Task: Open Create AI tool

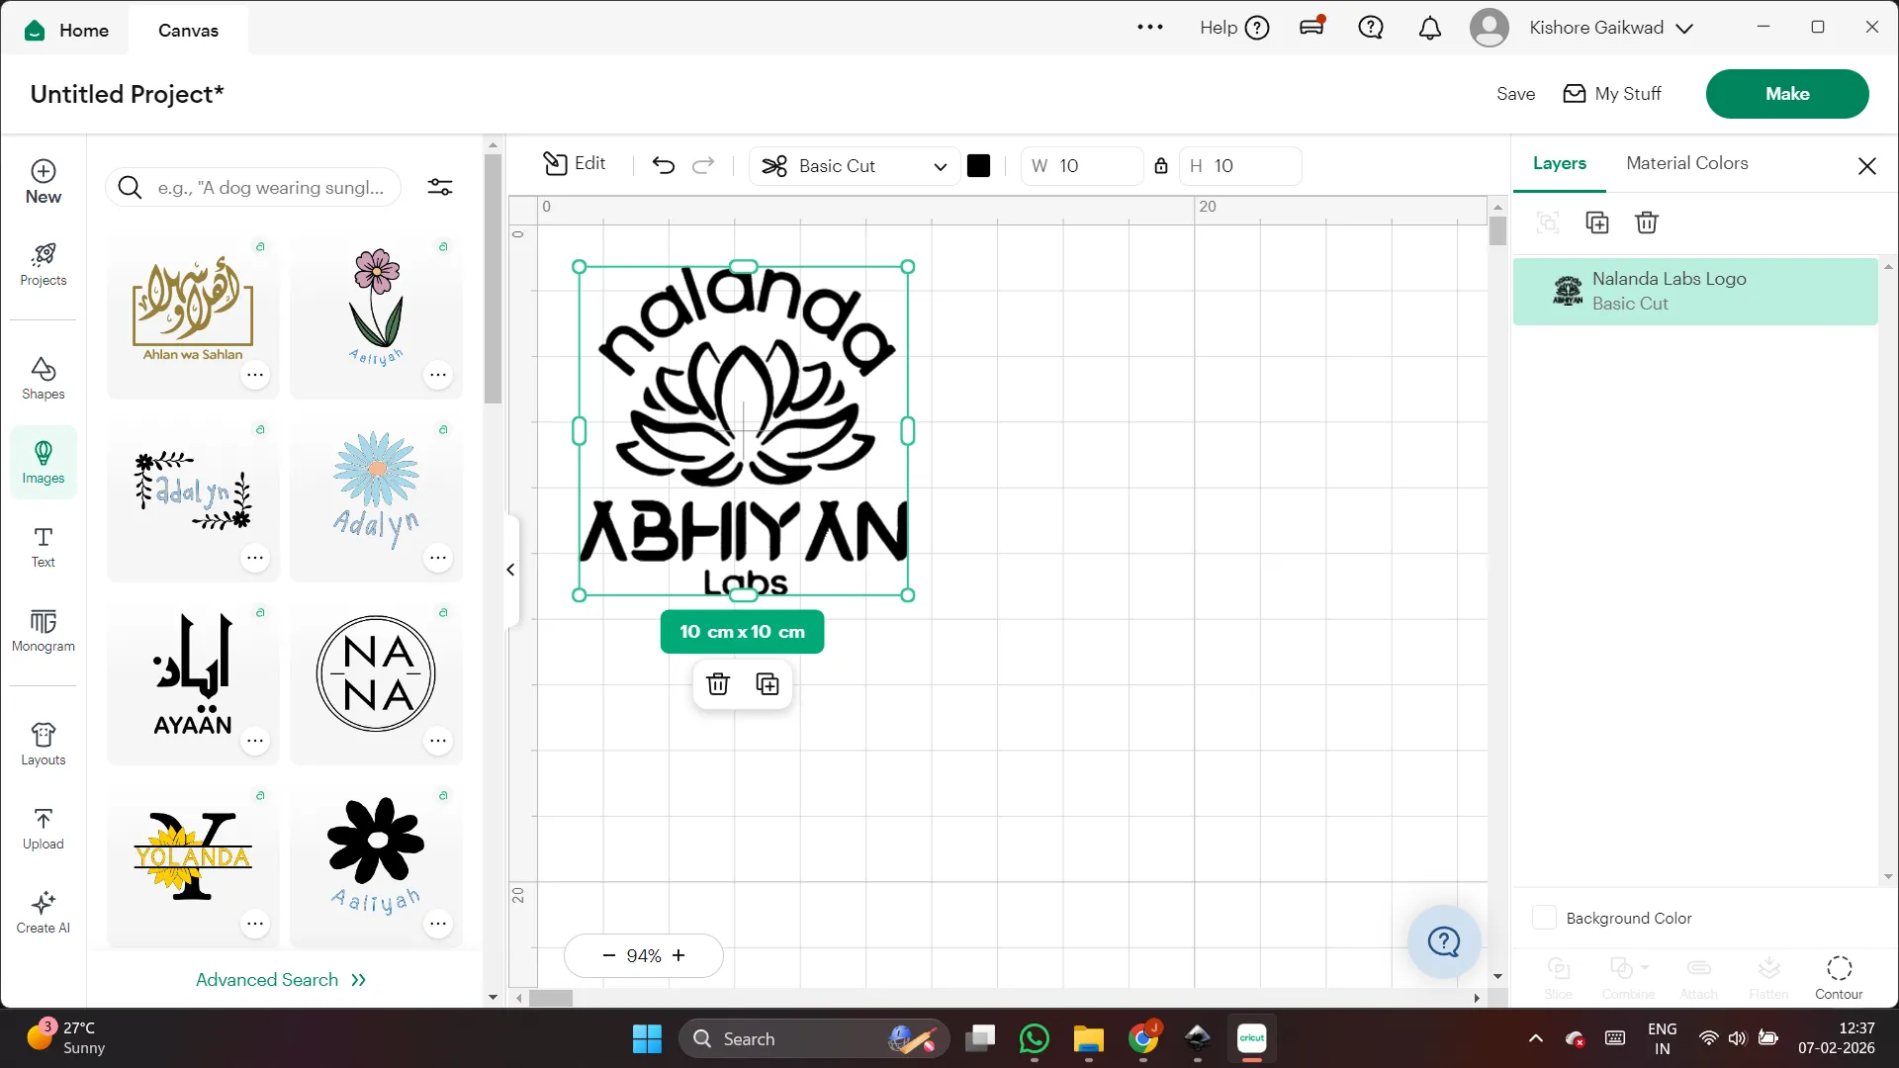Action: [x=43, y=913]
